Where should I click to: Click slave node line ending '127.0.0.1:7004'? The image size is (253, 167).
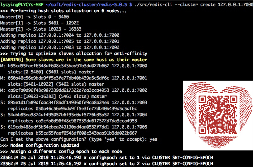(74, 114)
